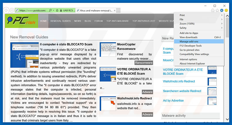
Task: Open TOP ANTIVIRUS 2017 navigation item
Action: [x=144, y=21]
